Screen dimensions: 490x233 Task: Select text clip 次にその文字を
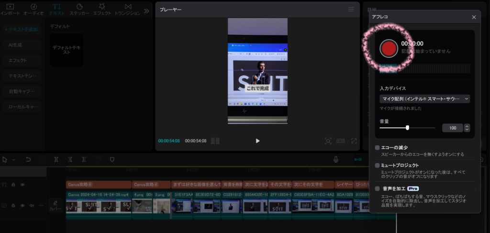[x=313, y=185]
